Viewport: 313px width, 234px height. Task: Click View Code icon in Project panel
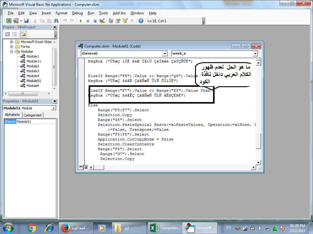[x=8, y=34]
